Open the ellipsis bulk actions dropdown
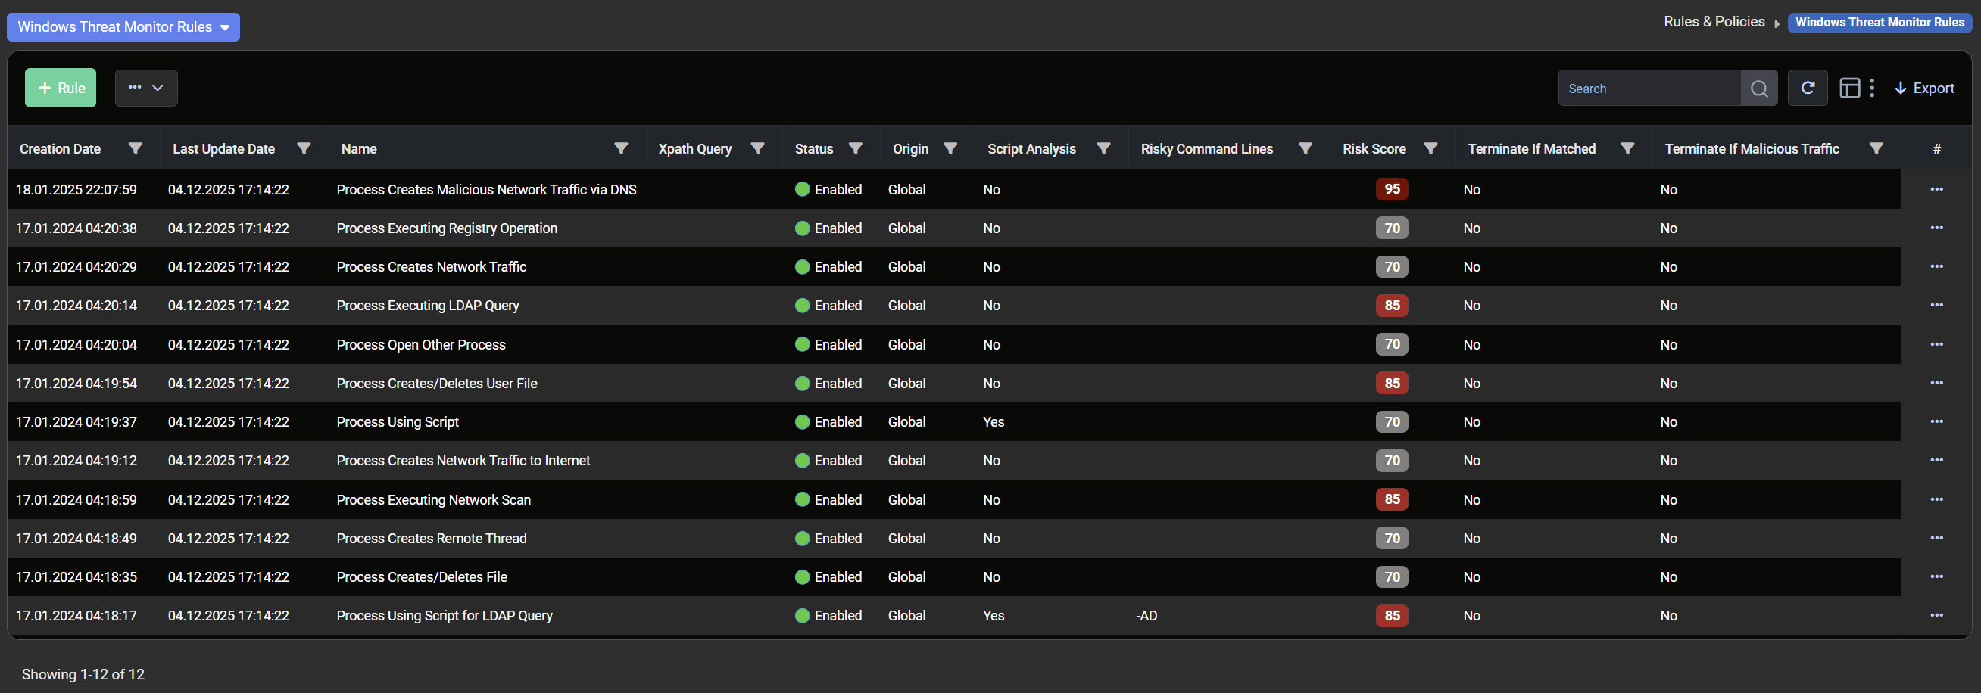The width and height of the screenshot is (1981, 693). (x=146, y=89)
